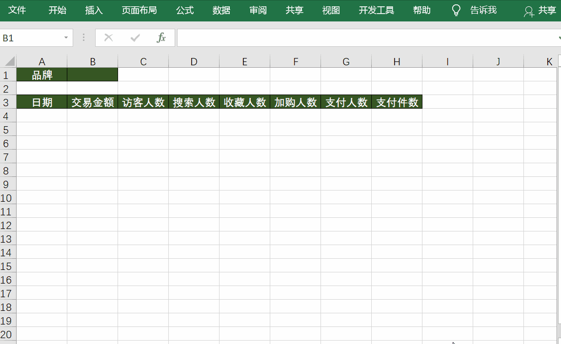This screenshot has height=344, width=561.
Task: Click the green cell B1 beside 品牌
Action: (x=93, y=75)
